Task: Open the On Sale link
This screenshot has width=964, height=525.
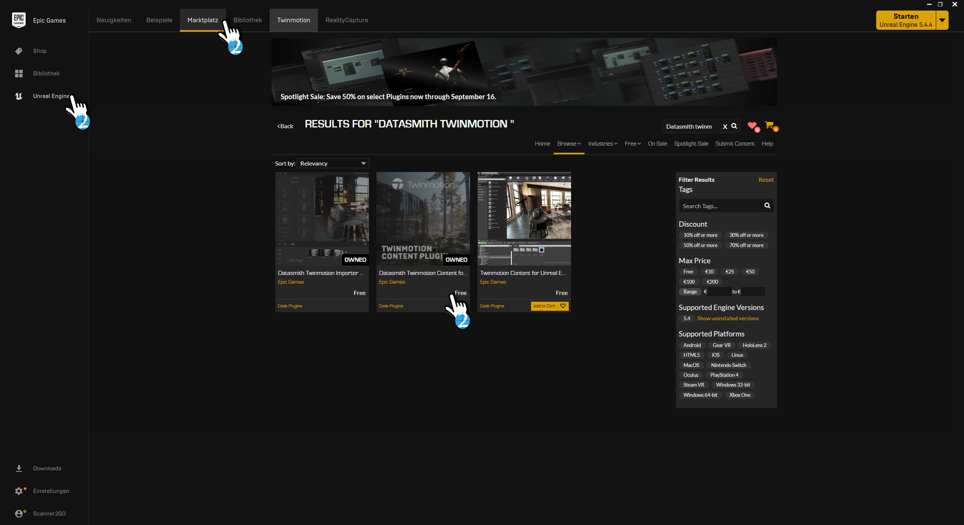Action: (x=657, y=144)
